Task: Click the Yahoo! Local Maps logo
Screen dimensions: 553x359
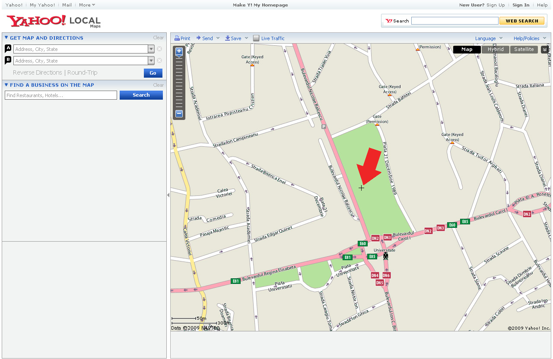Action: 54,21
